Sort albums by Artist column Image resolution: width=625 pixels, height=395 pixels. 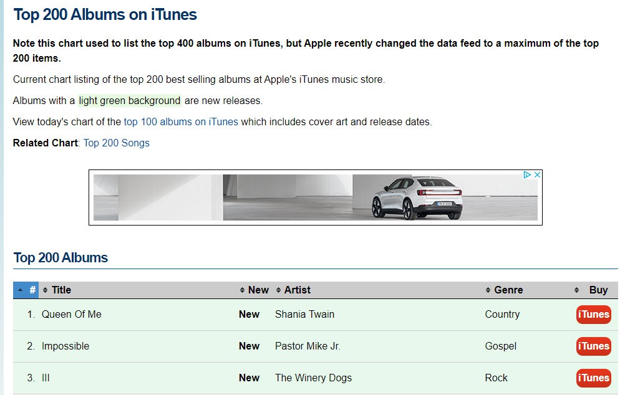tap(293, 290)
